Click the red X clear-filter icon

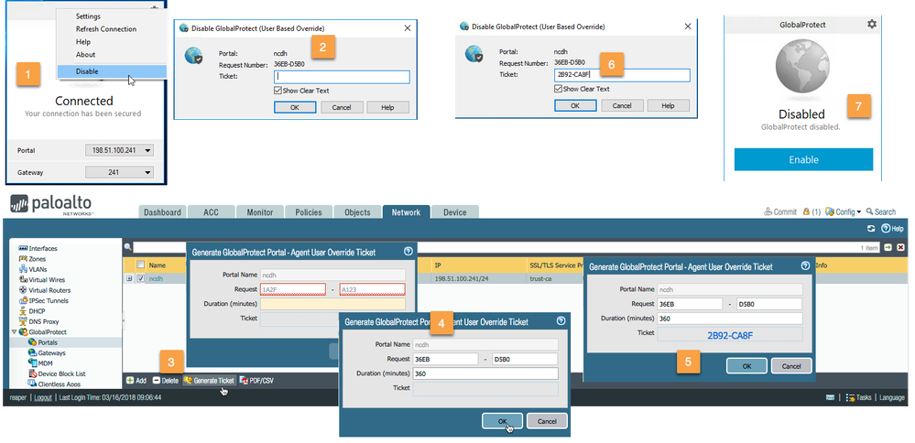tap(900, 248)
